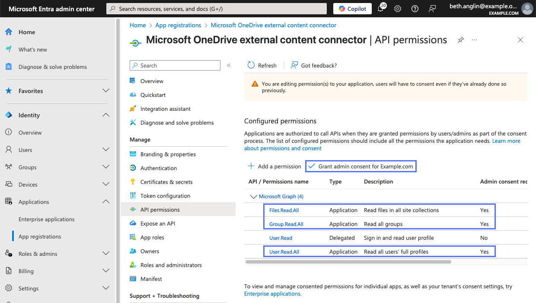Click the Got feedback icon

click(294, 65)
